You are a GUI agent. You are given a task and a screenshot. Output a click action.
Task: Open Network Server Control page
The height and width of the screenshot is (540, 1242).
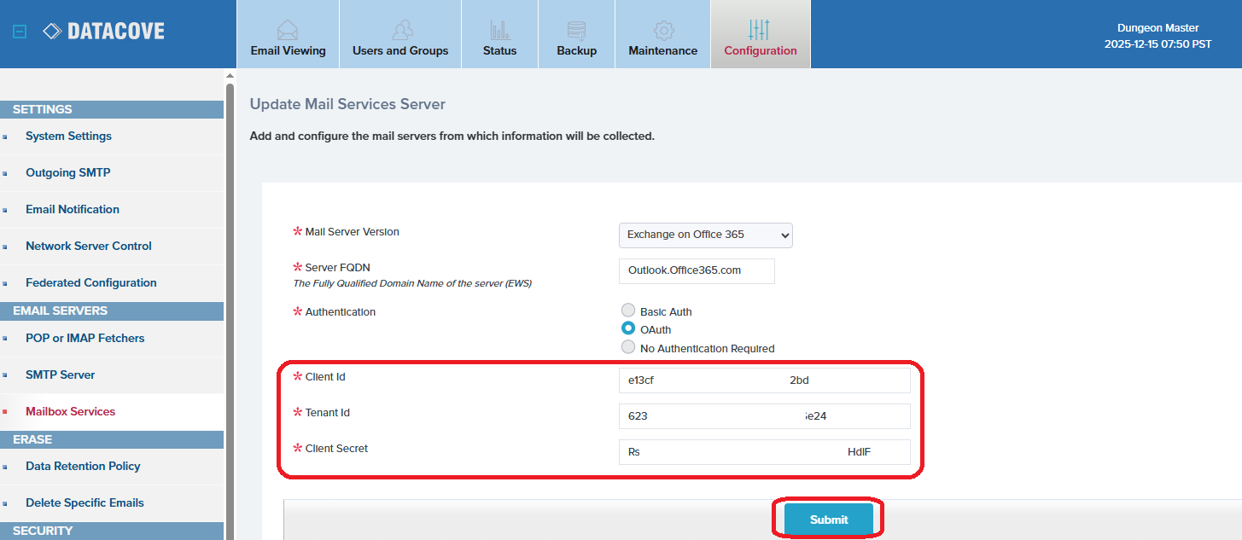click(89, 246)
